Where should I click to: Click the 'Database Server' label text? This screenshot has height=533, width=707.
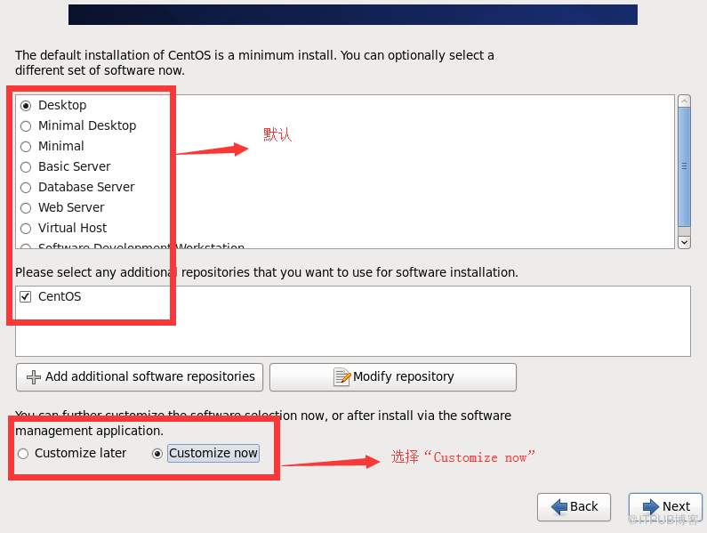click(86, 187)
